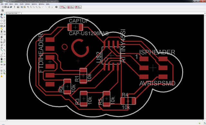Select the Text tool
Viewport: 206px width, 125px height.
pyautogui.click(x=4, y=54)
